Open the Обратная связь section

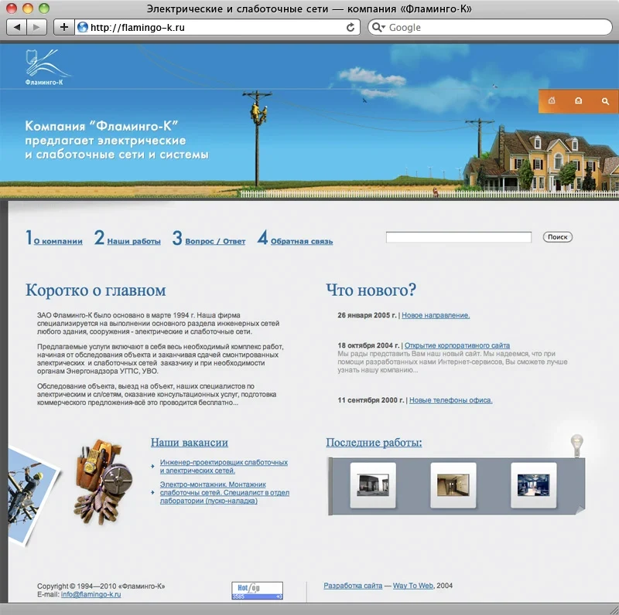302,241
